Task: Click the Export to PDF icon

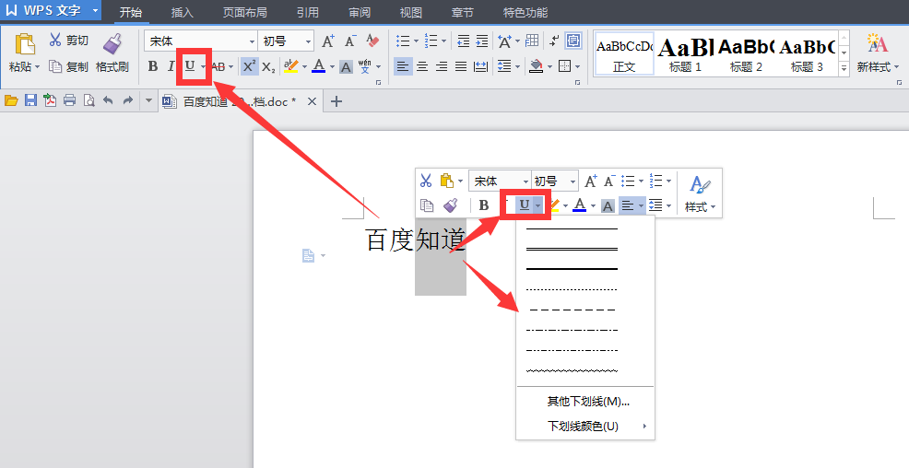Action: pyautogui.click(x=50, y=100)
